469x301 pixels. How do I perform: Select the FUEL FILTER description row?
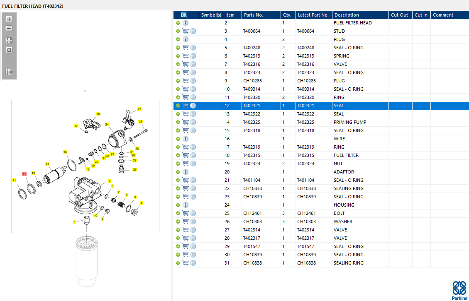coord(346,155)
